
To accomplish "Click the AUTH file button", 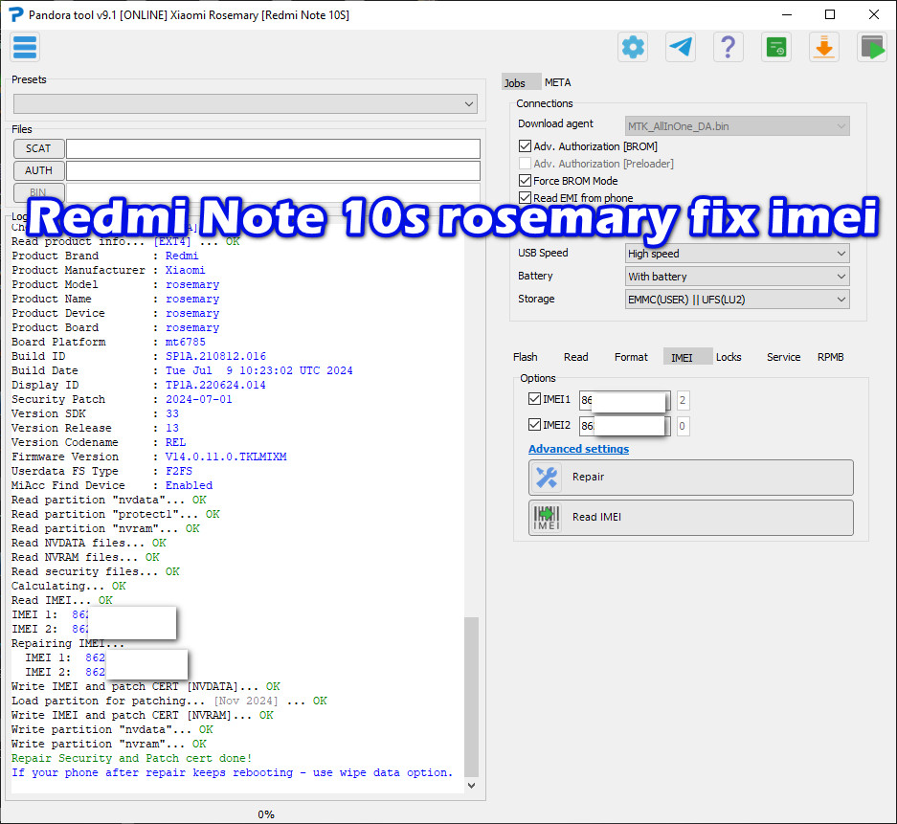I will pos(39,170).
